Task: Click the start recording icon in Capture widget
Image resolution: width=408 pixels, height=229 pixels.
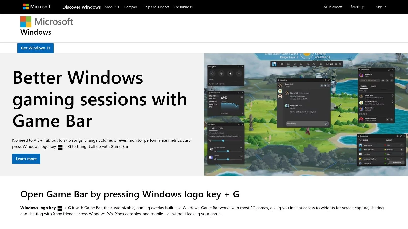Action: click(x=230, y=74)
